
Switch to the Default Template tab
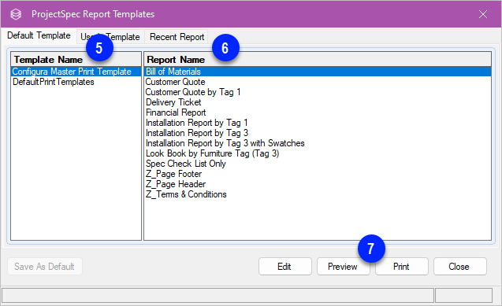point(39,35)
